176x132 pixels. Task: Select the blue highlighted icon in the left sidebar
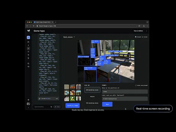[28, 37]
